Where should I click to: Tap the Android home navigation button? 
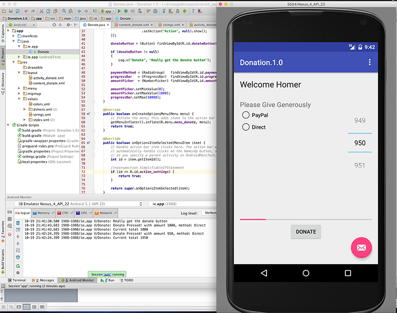tap(306, 273)
